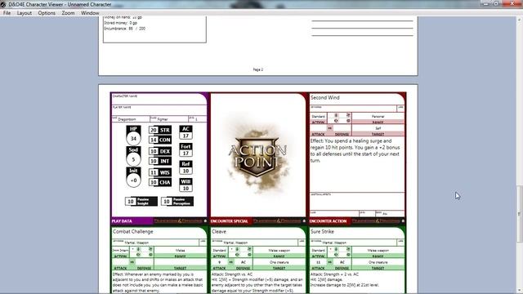Click the One creature target on the Cleave card
Screen dimensions: 523x294
point(279,262)
